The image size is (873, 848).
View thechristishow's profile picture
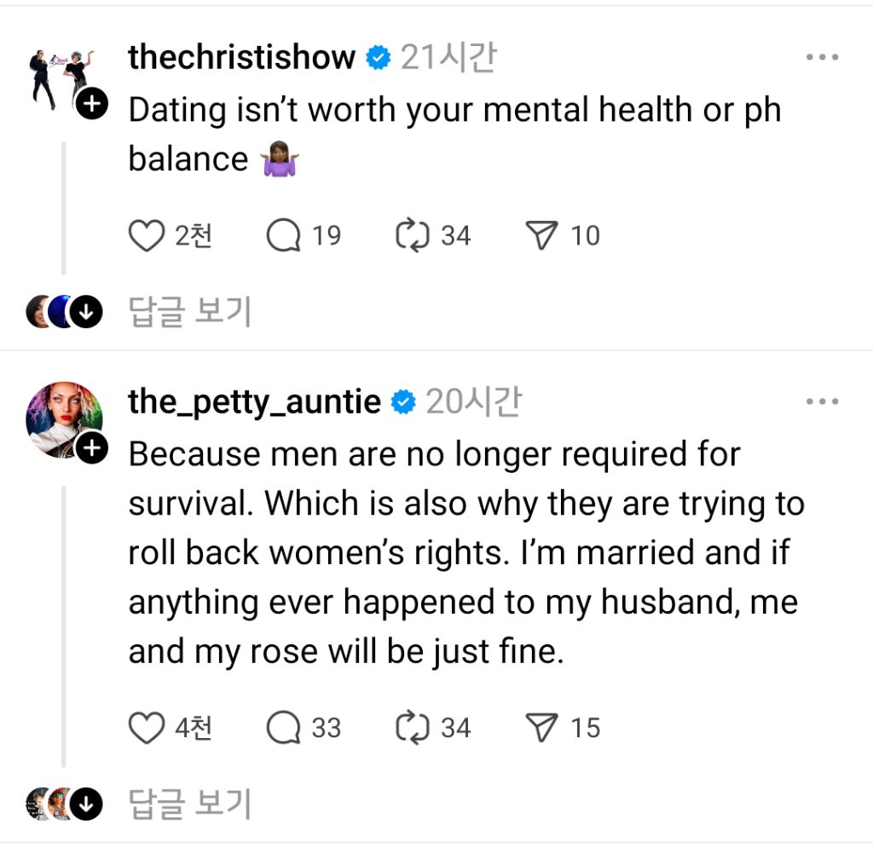[x=60, y=78]
